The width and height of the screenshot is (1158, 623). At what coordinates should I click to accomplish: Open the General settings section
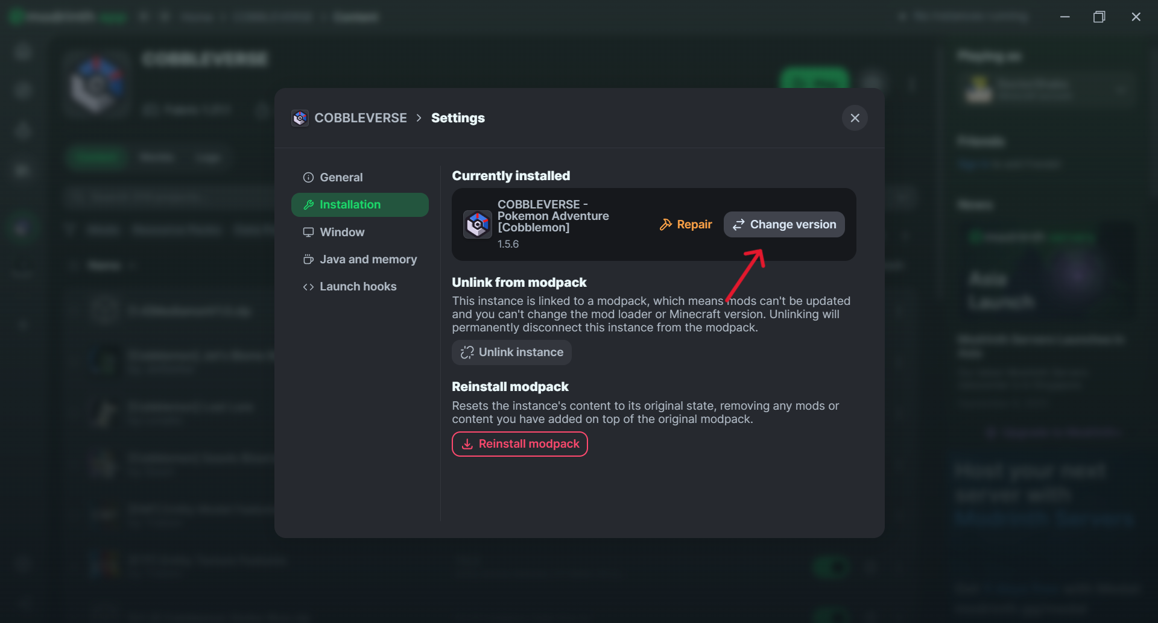coord(341,178)
